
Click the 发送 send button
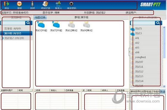(x=163, y=91)
